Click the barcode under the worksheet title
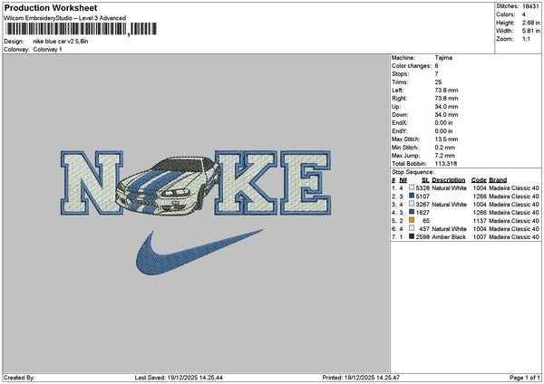 coord(82,29)
